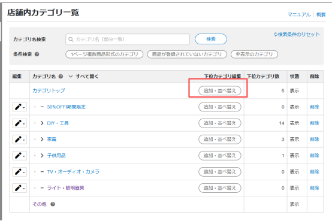Image resolution: width=332 pixels, height=221 pixels.
Task: Open the 30%OFF!期間限定 category link
Action: (x=67, y=107)
